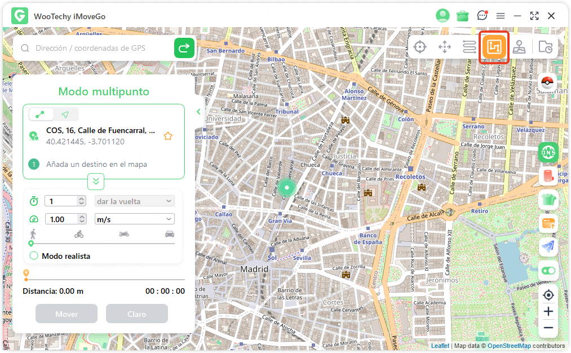The height and width of the screenshot is (353, 571).
Task: Collapse the side panel with left arrow
Action: [198, 112]
